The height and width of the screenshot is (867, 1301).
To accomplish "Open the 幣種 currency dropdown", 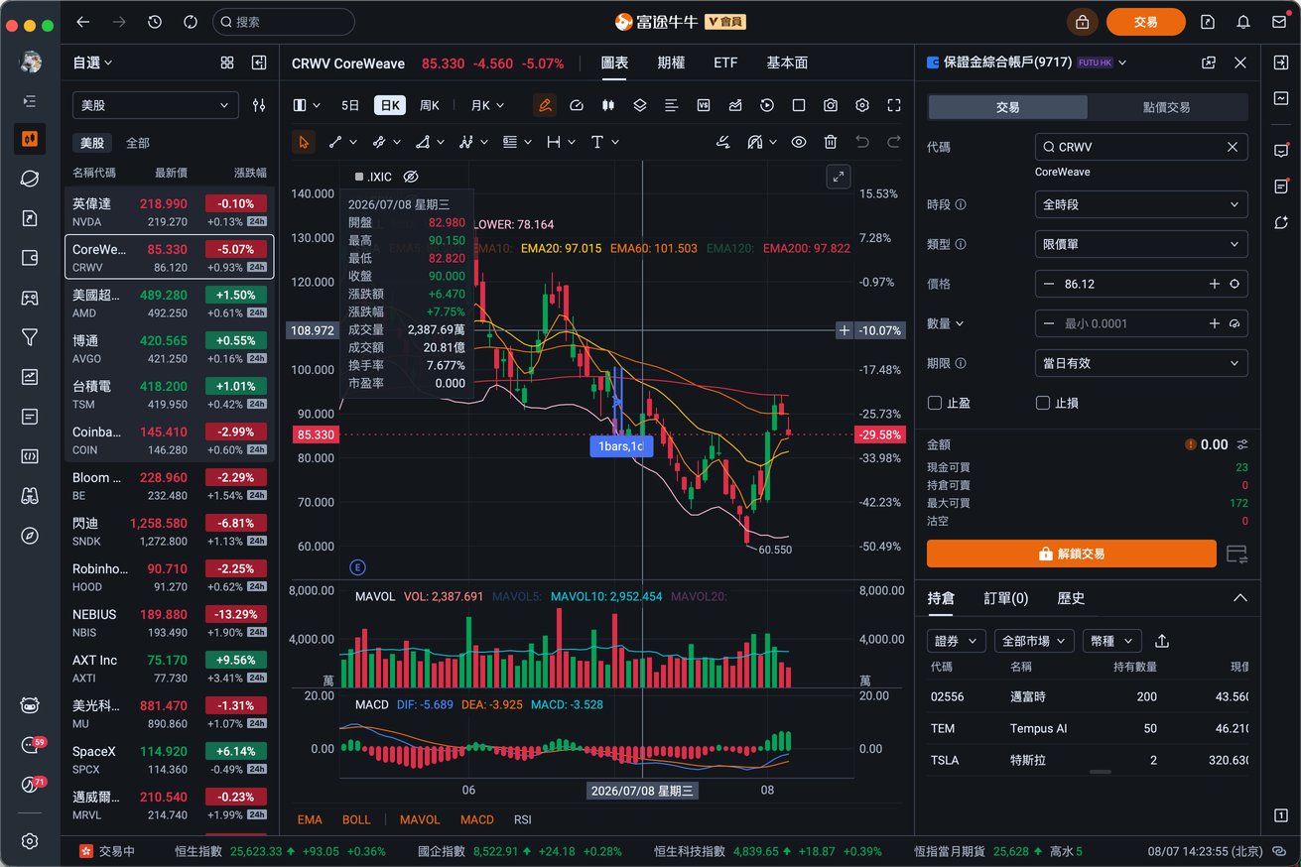I will pyautogui.click(x=1111, y=641).
